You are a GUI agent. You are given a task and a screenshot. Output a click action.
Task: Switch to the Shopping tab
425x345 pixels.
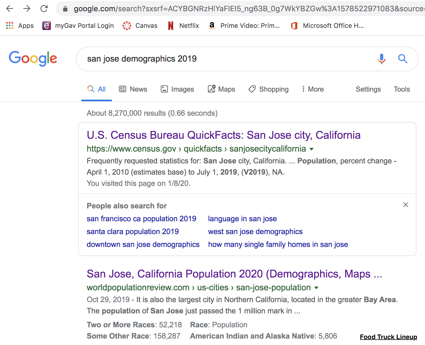(268, 89)
